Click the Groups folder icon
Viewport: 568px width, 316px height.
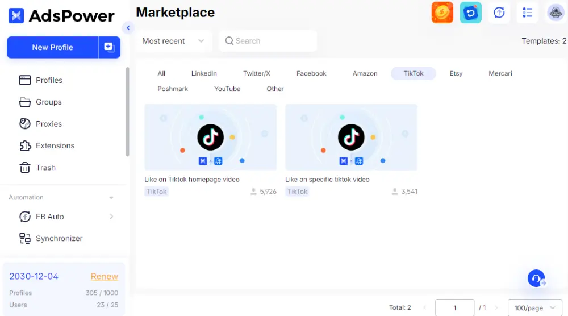[25, 102]
